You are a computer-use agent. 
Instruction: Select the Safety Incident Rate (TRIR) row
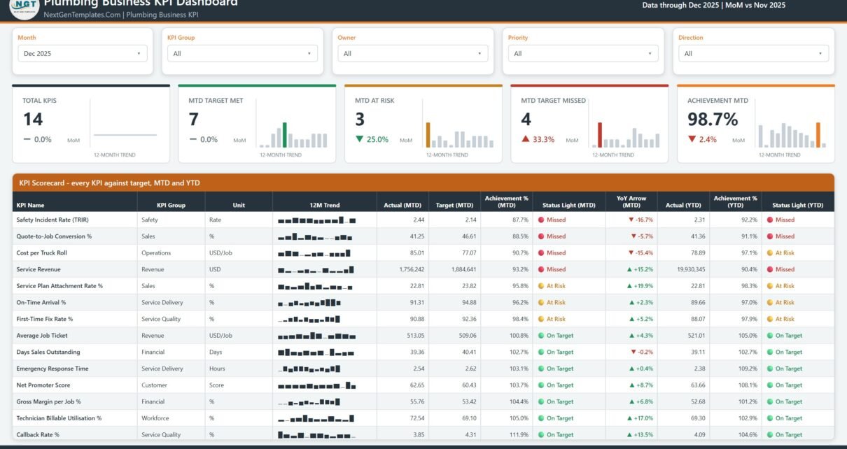click(x=423, y=220)
